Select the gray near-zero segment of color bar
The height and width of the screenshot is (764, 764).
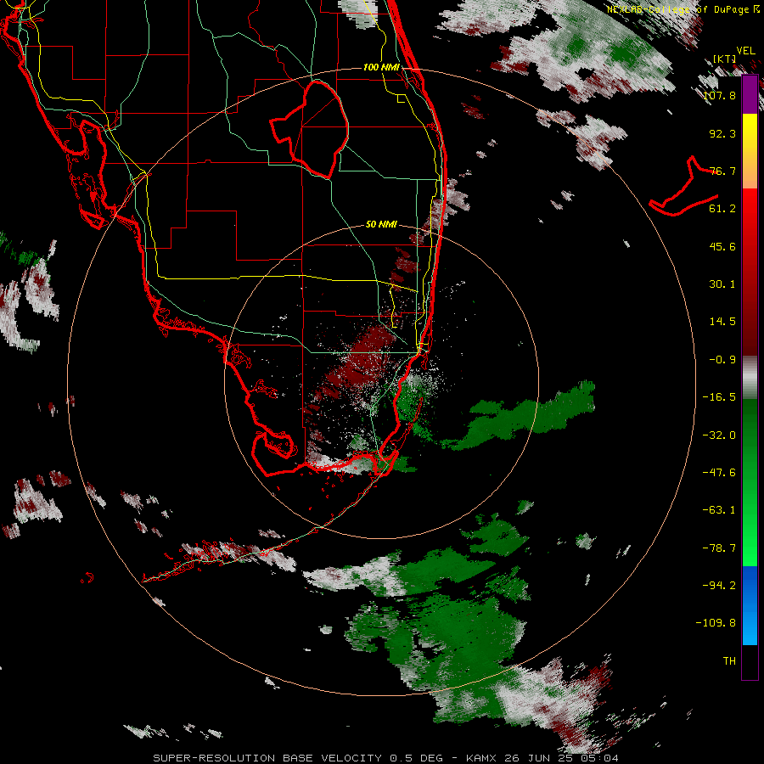click(750, 378)
